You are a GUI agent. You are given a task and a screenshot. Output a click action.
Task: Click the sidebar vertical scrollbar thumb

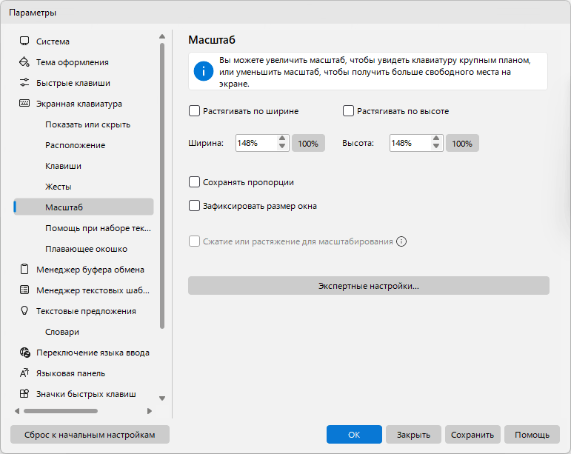click(162, 186)
